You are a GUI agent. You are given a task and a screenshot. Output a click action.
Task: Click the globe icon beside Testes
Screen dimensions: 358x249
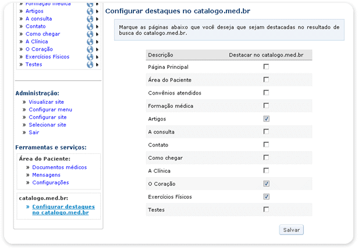[x=90, y=64]
